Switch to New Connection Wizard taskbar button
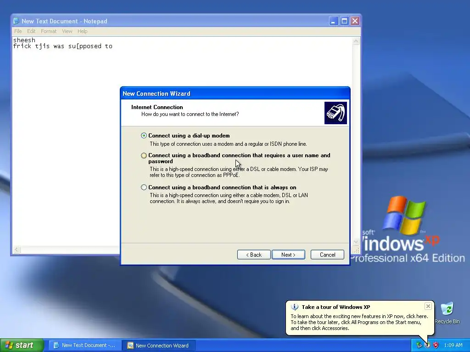 tap(159, 346)
